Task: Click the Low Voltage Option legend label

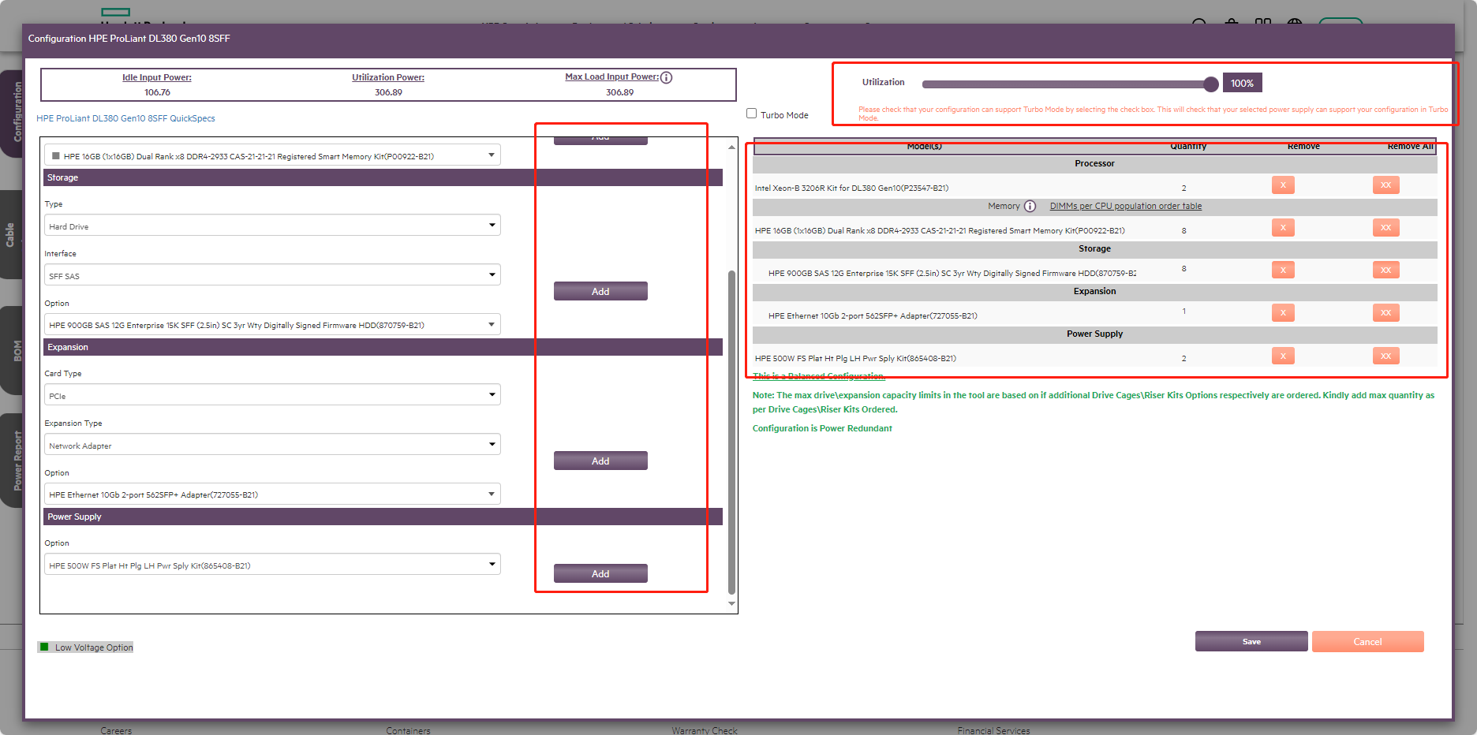Action: tap(94, 647)
